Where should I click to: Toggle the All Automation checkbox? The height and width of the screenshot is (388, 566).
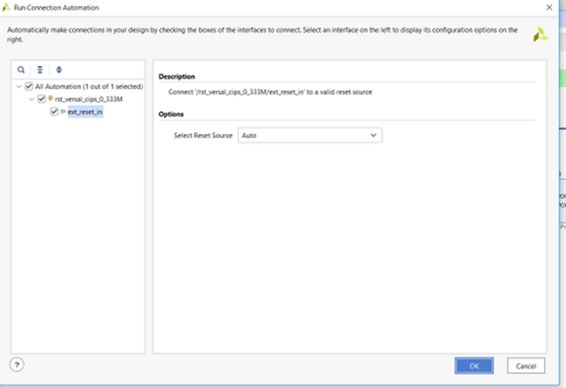29,86
